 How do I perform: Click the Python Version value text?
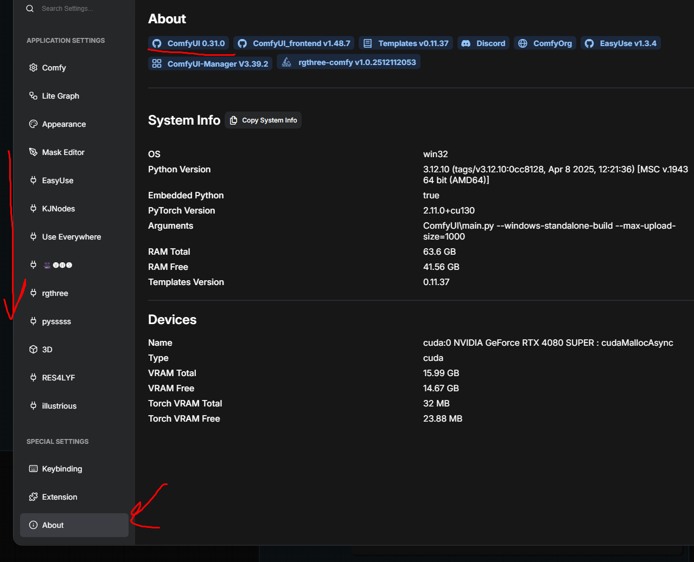556,175
